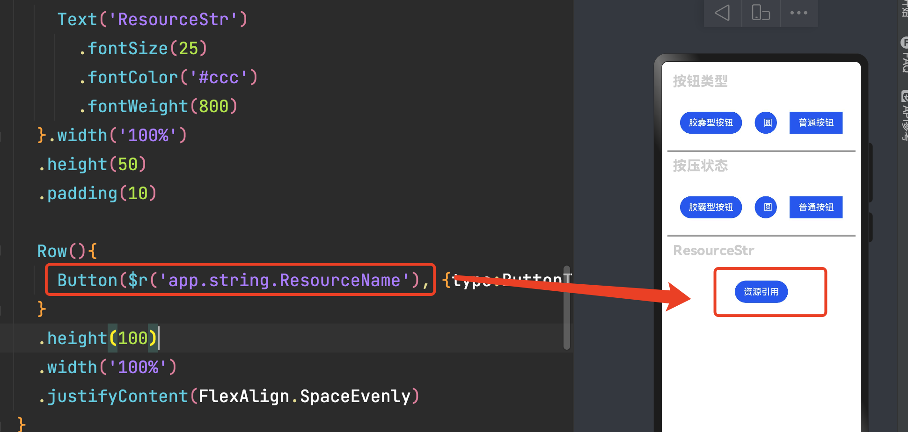Open the API reference side tab

click(904, 115)
